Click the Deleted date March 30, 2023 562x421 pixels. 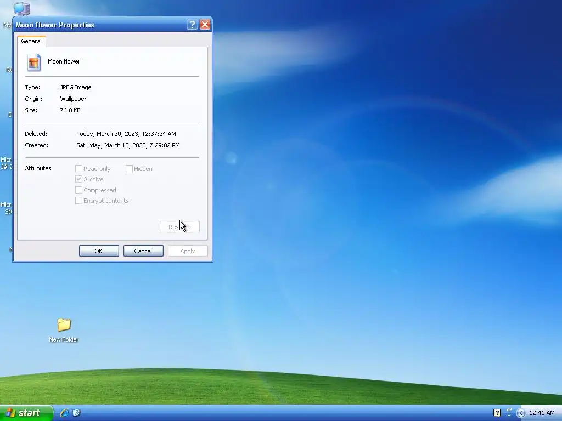coord(126,134)
